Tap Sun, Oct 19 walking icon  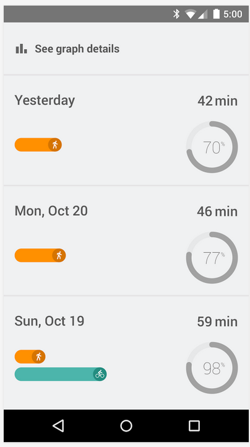[38, 356]
